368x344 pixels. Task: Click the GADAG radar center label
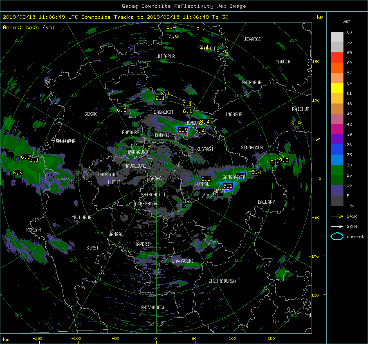pos(155,178)
